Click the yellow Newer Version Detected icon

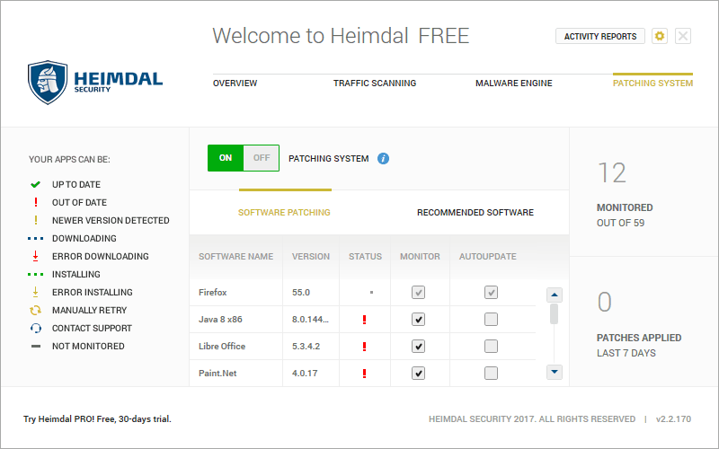click(36, 220)
